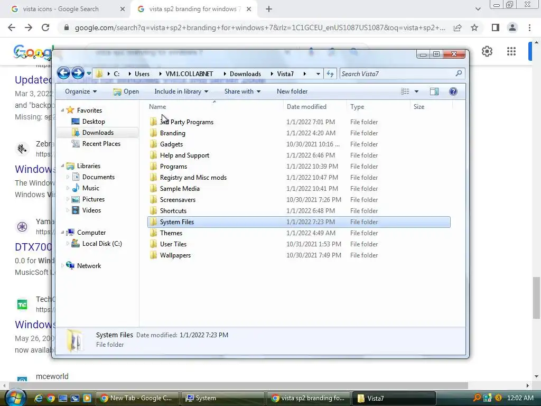
Task: Select Downloads in the navigation pane
Action: coord(98,132)
